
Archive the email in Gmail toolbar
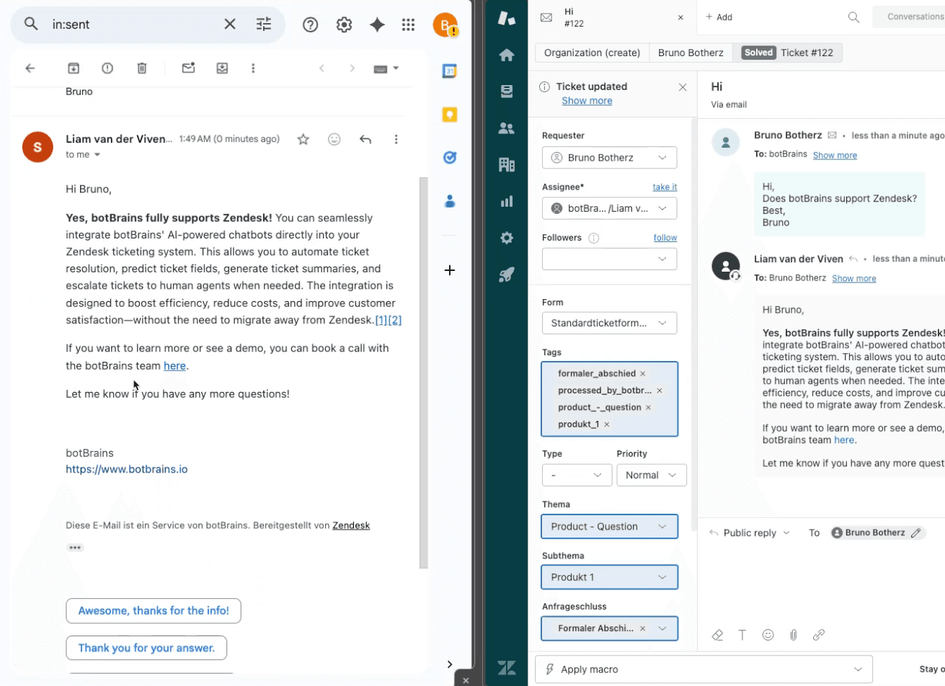tap(73, 67)
